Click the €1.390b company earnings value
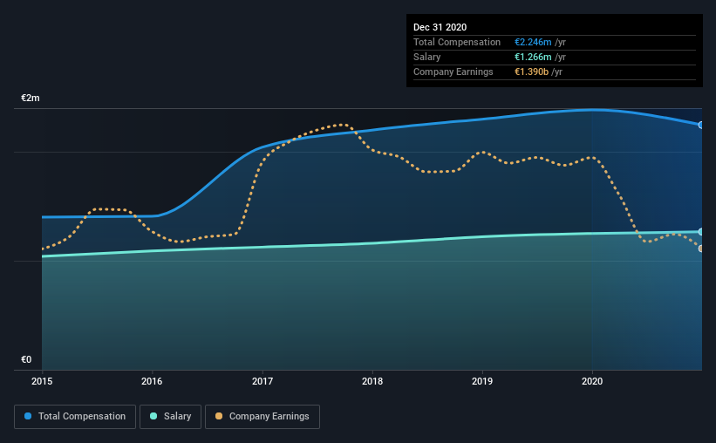The height and width of the screenshot is (443, 716). (x=531, y=72)
